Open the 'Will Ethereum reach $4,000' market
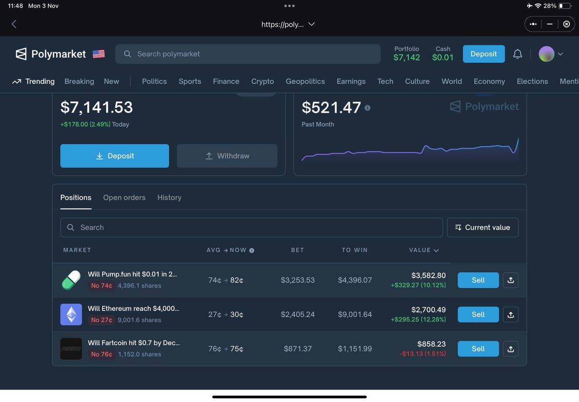Screen dimensions: 579x402 click(x=134, y=308)
